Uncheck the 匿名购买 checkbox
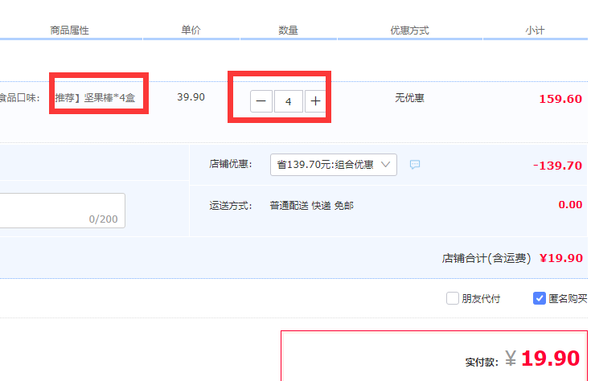The height and width of the screenshot is (381, 591). 539,298
